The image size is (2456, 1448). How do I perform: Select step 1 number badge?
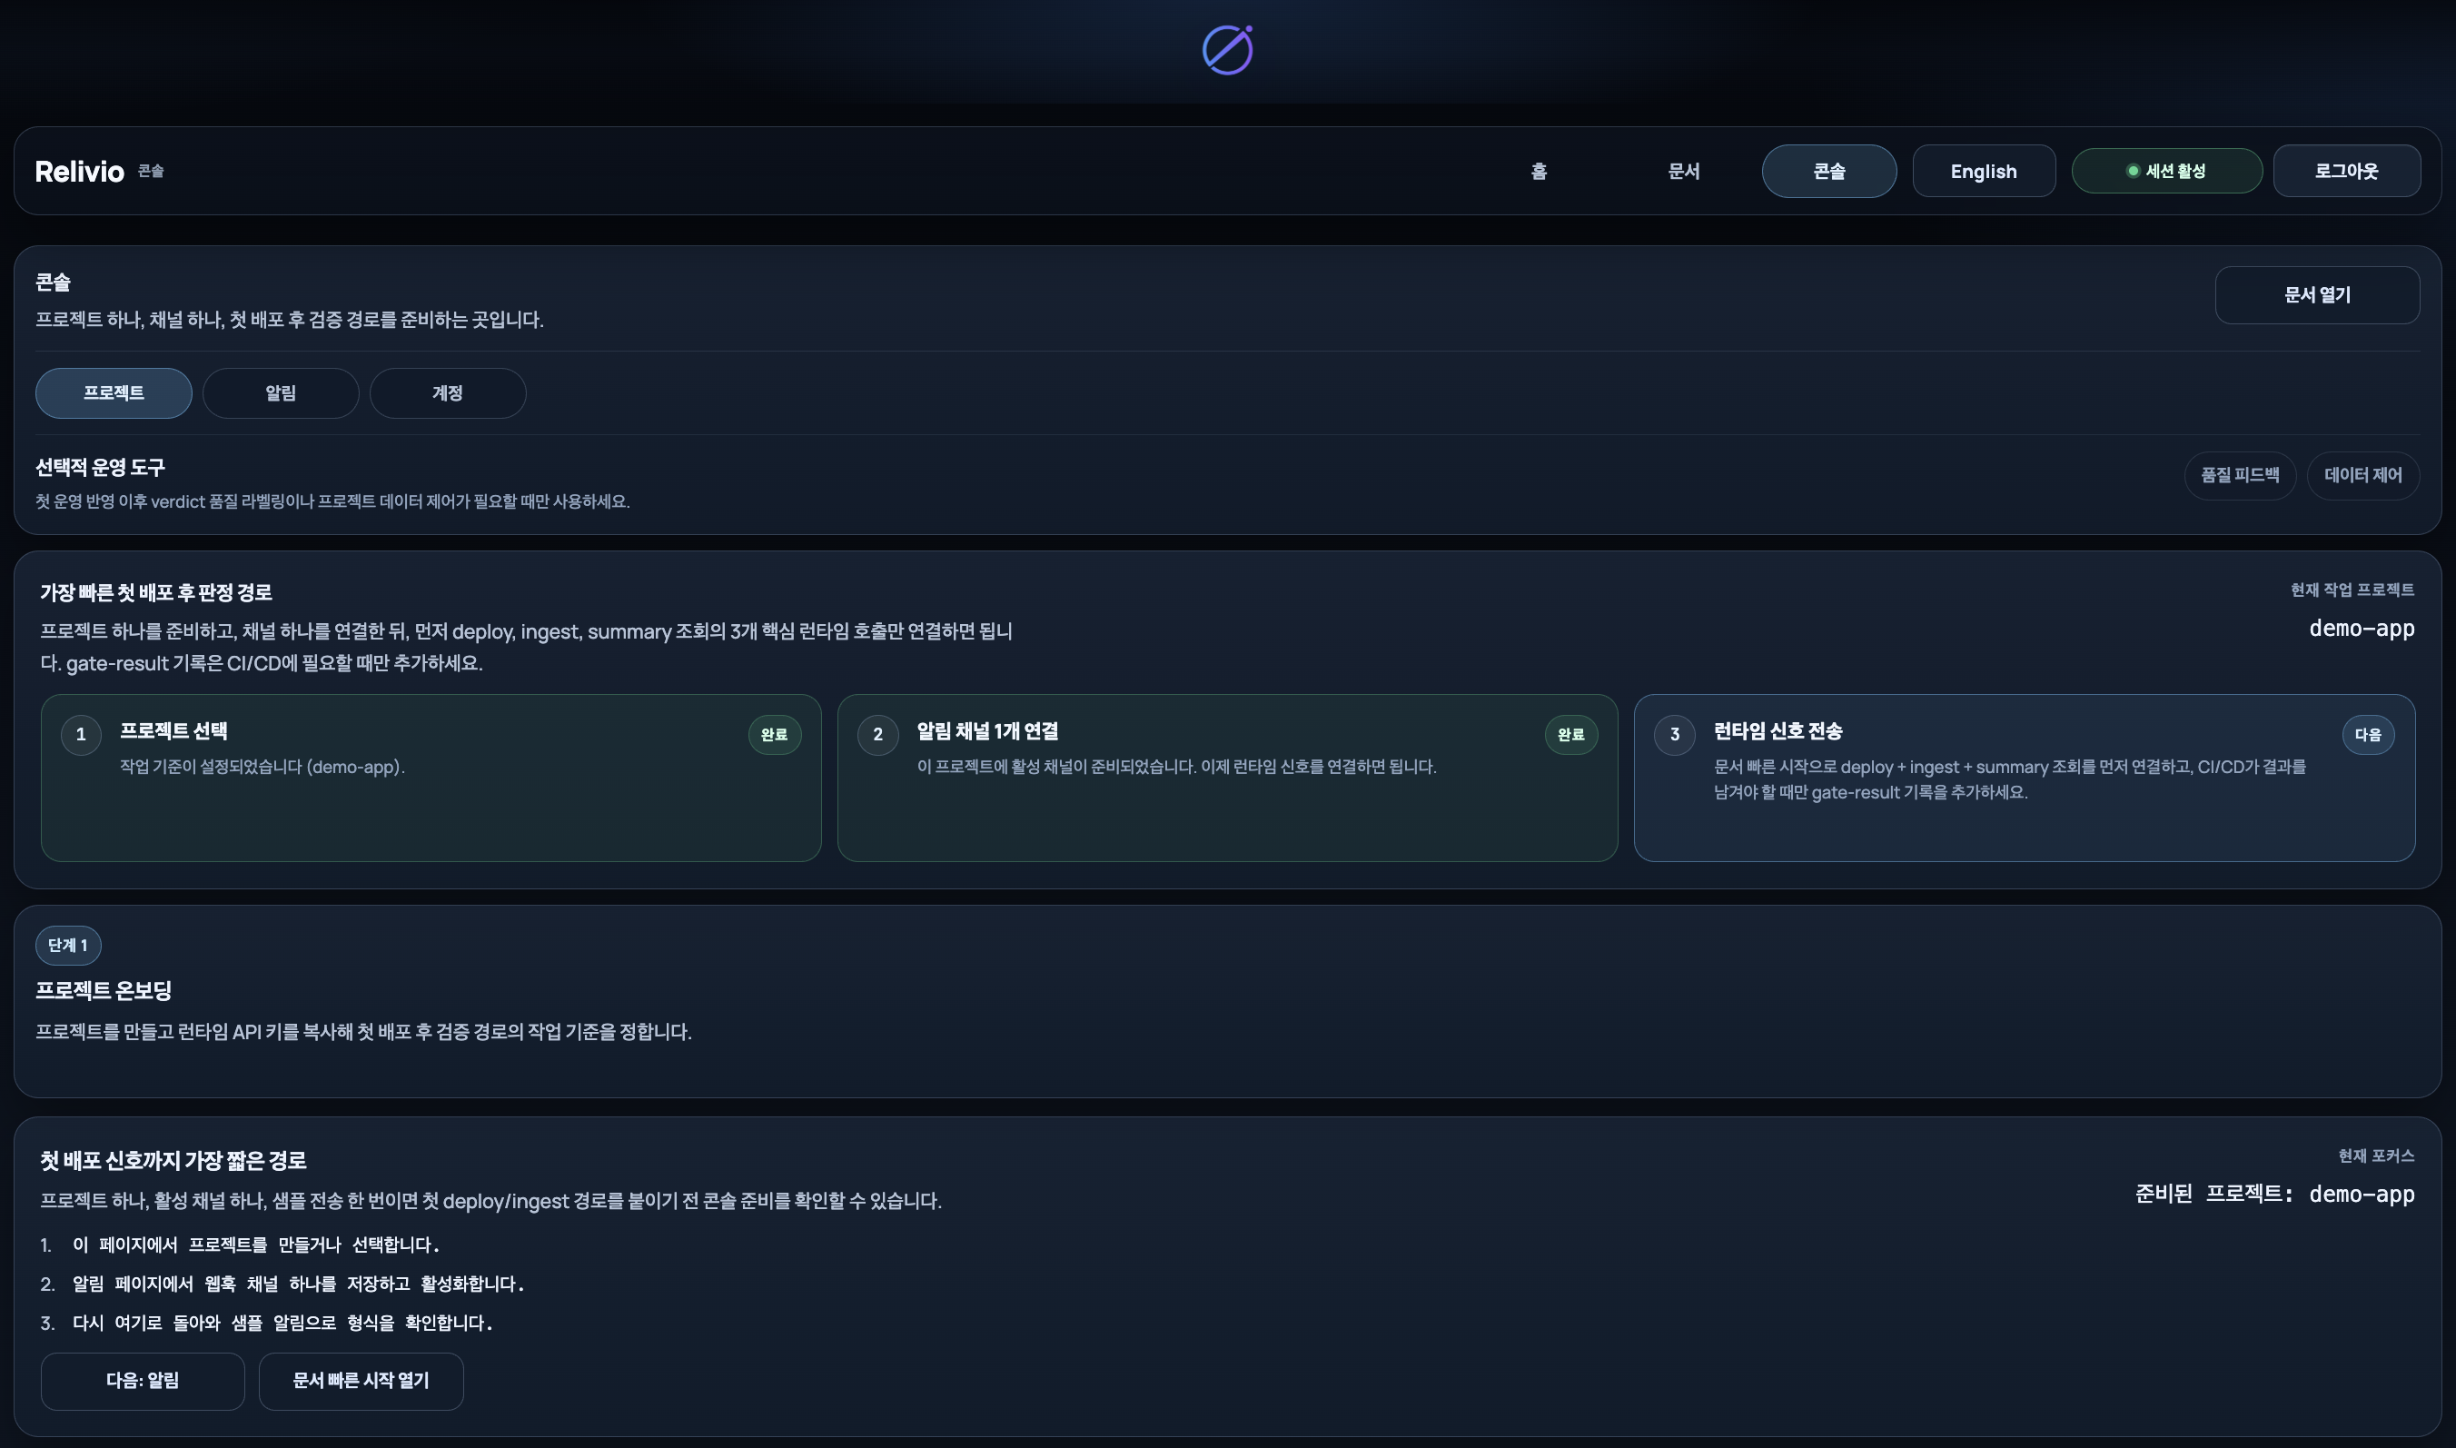[x=81, y=734]
